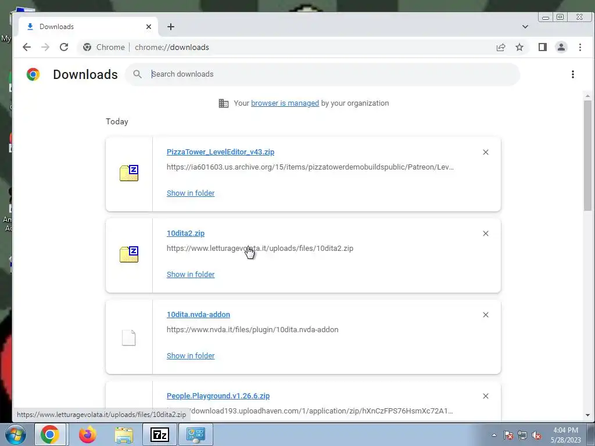The image size is (595, 446).
Task: Close the Downloads tab
Action: point(149,27)
